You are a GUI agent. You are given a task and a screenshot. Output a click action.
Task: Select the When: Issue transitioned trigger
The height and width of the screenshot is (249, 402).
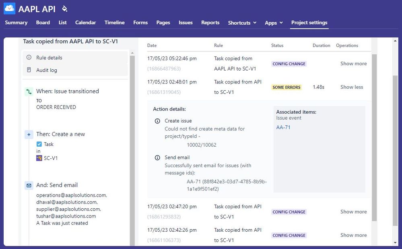[x=68, y=91]
